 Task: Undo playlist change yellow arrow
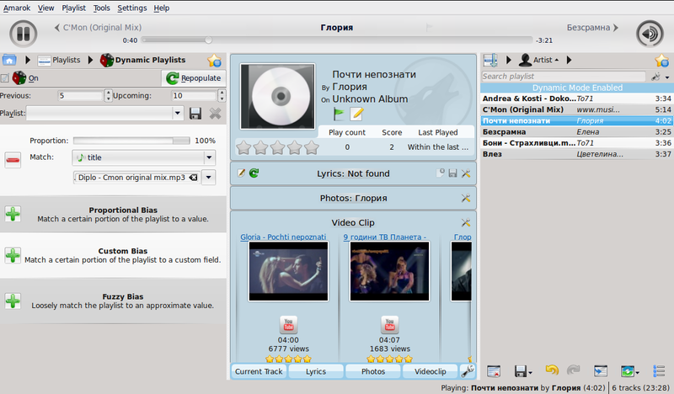click(552, 370)
